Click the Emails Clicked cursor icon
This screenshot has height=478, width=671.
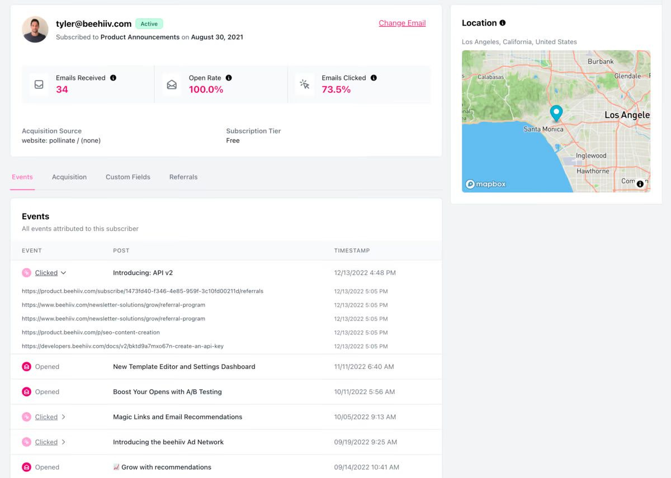(305, 84)
